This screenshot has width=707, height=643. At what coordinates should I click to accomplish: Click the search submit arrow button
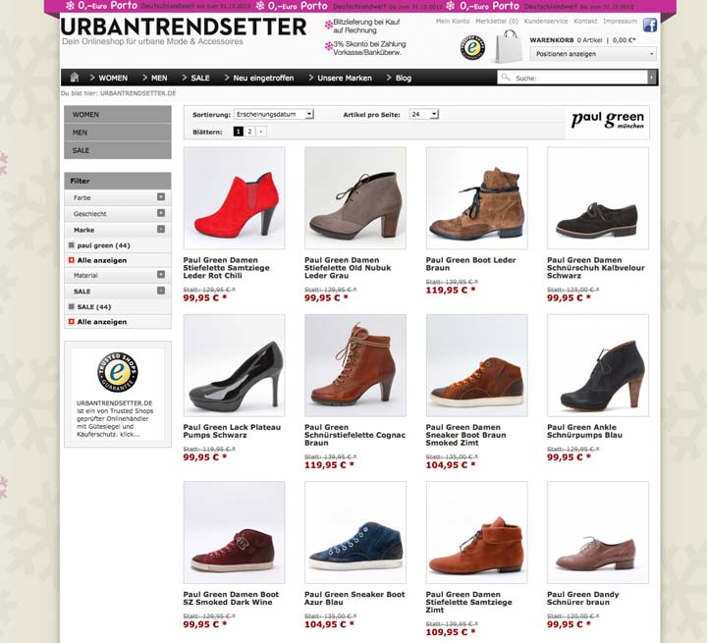pyautogui.click(x=651, y=78)
